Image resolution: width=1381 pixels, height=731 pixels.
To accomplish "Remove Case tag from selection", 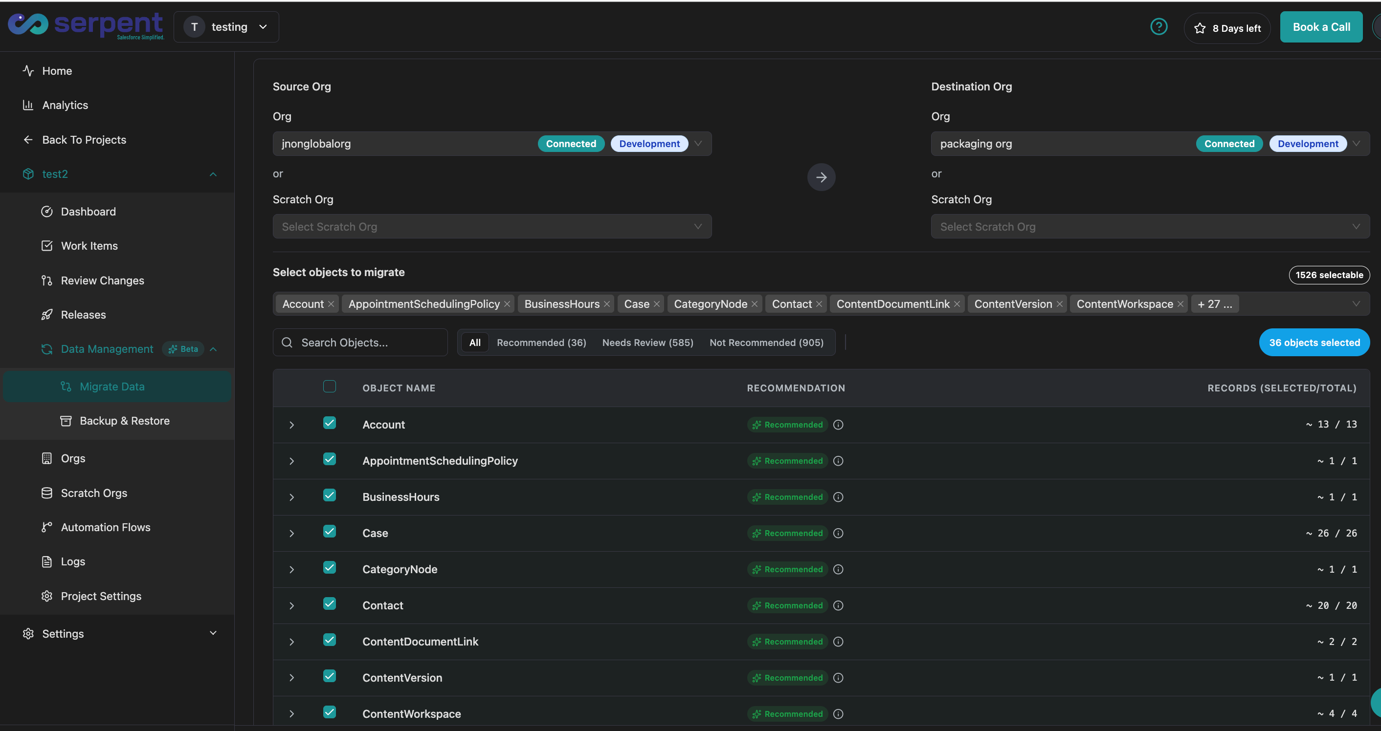I will (657, 304).
